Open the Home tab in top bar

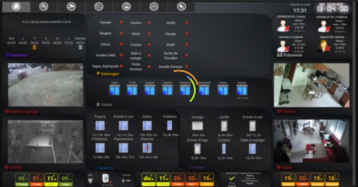point(16,7)
